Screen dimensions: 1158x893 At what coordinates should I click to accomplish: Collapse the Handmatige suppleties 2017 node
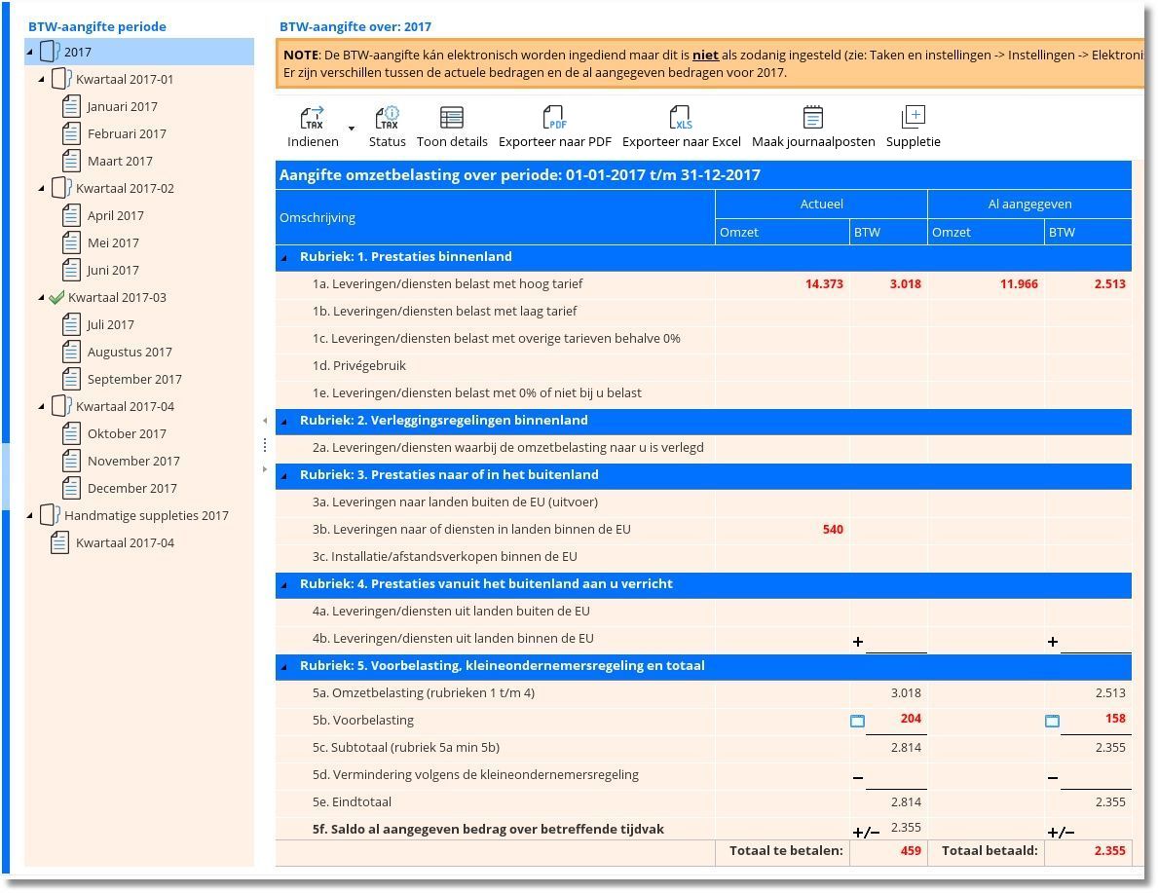(x=30, y=516)
